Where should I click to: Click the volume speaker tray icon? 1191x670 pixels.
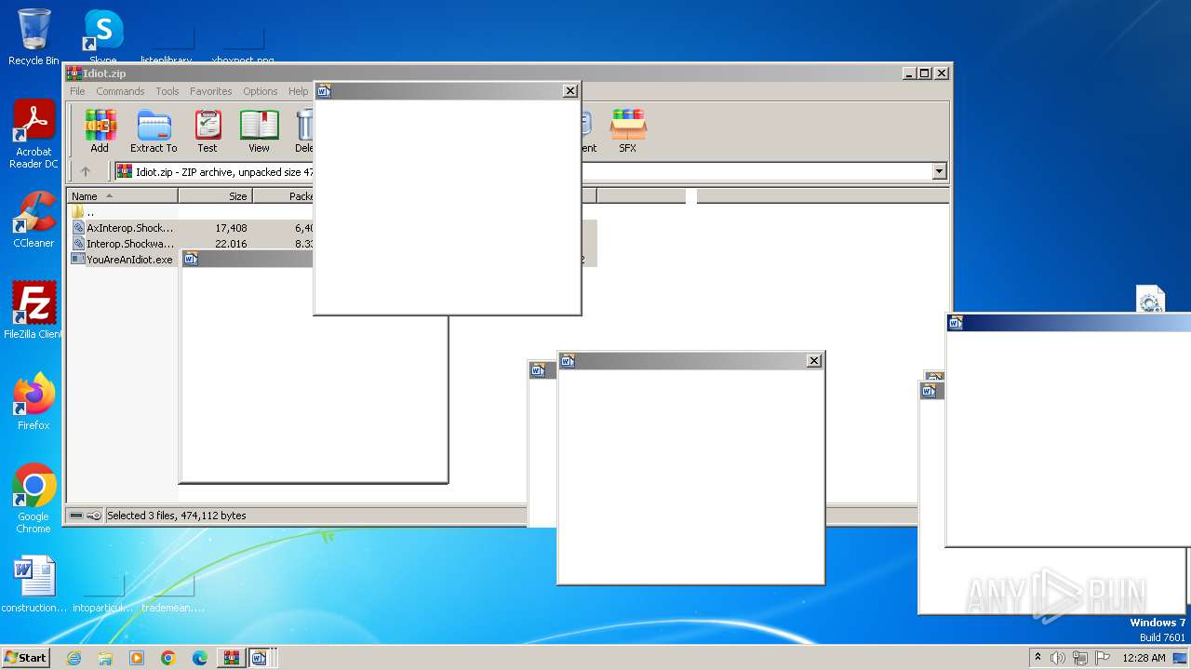1058,658
